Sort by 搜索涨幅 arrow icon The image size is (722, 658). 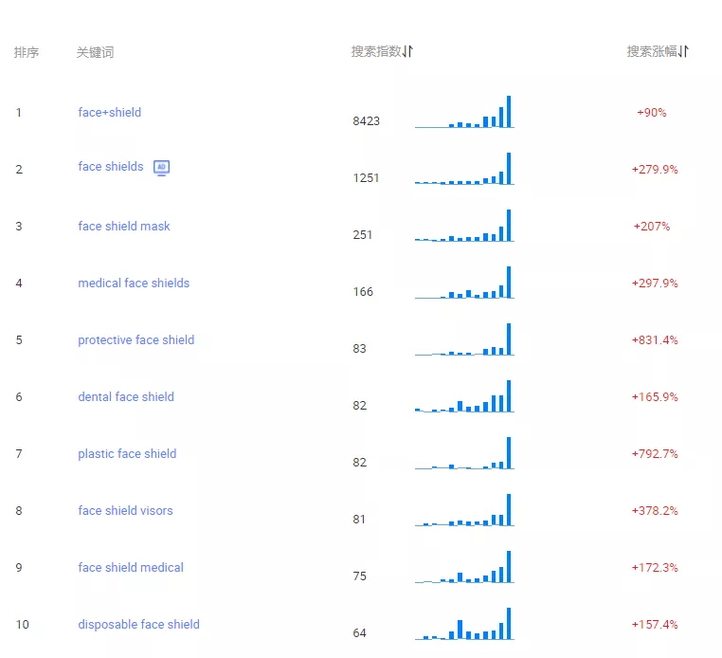tap(684, 51)
